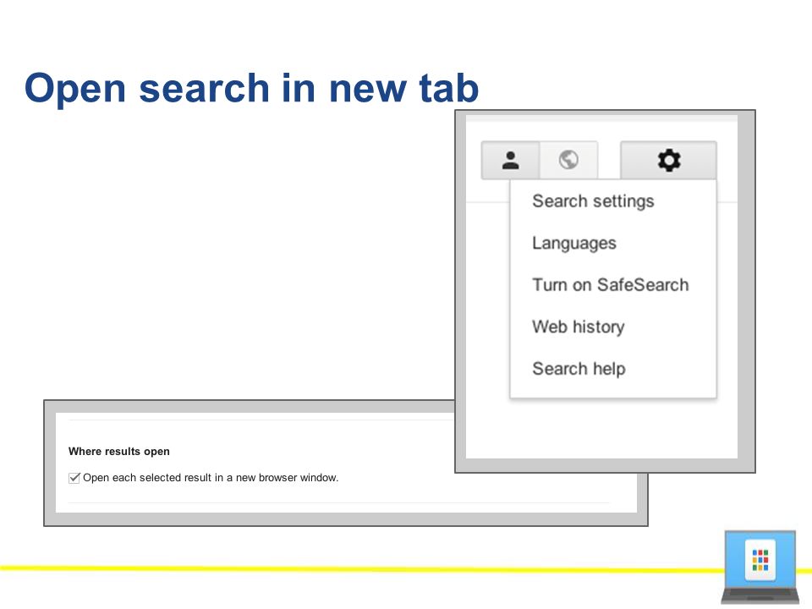
Task: Click the person silhouette icon button
Action: 511,160
